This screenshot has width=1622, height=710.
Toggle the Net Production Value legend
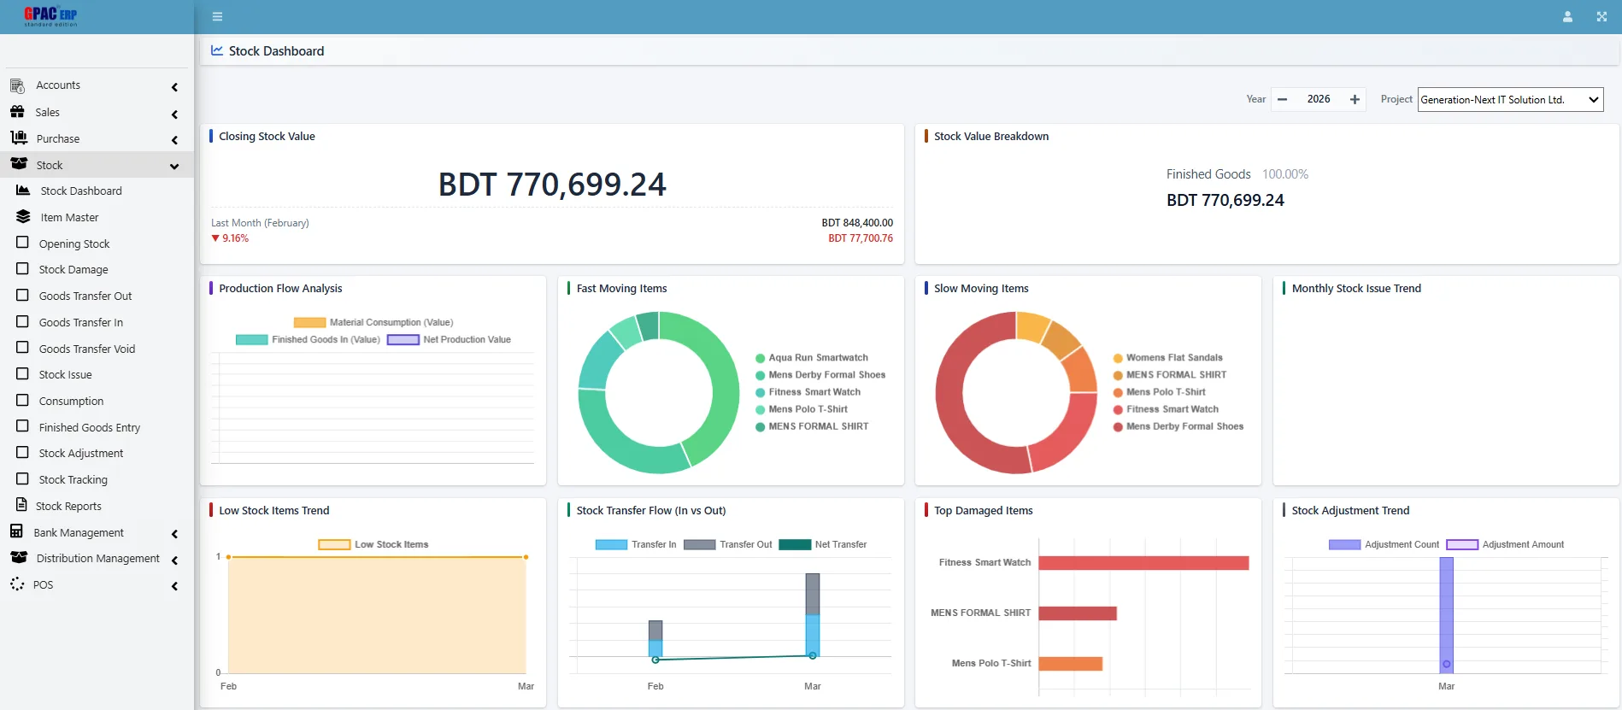pos(449,340)
